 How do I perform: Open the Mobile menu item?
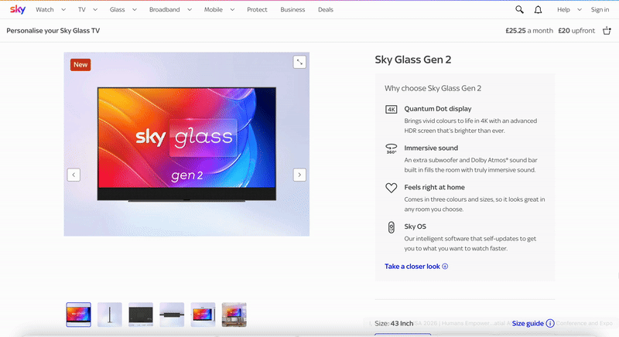pyautogui.click(x=214, y=9)
